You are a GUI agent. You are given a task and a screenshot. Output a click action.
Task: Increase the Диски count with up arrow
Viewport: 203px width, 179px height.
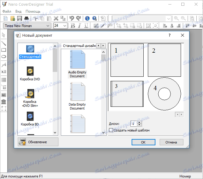(x=139, y=122)
